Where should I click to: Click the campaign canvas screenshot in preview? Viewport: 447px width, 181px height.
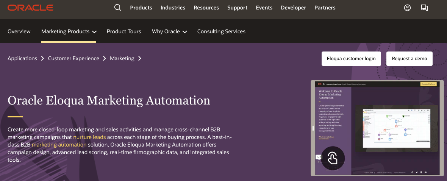coord(396,128)
